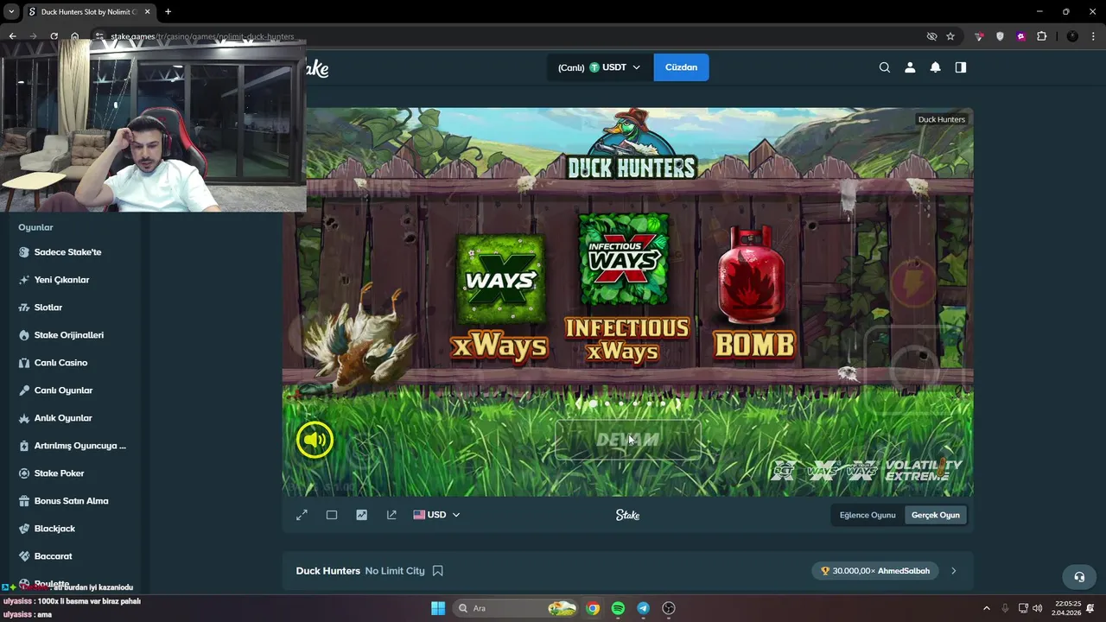Image resolution: width=1106 pixels, height=622 pixels.
Task: Click the Duck Hunters game label badge
Action: (x=941, y=119)
